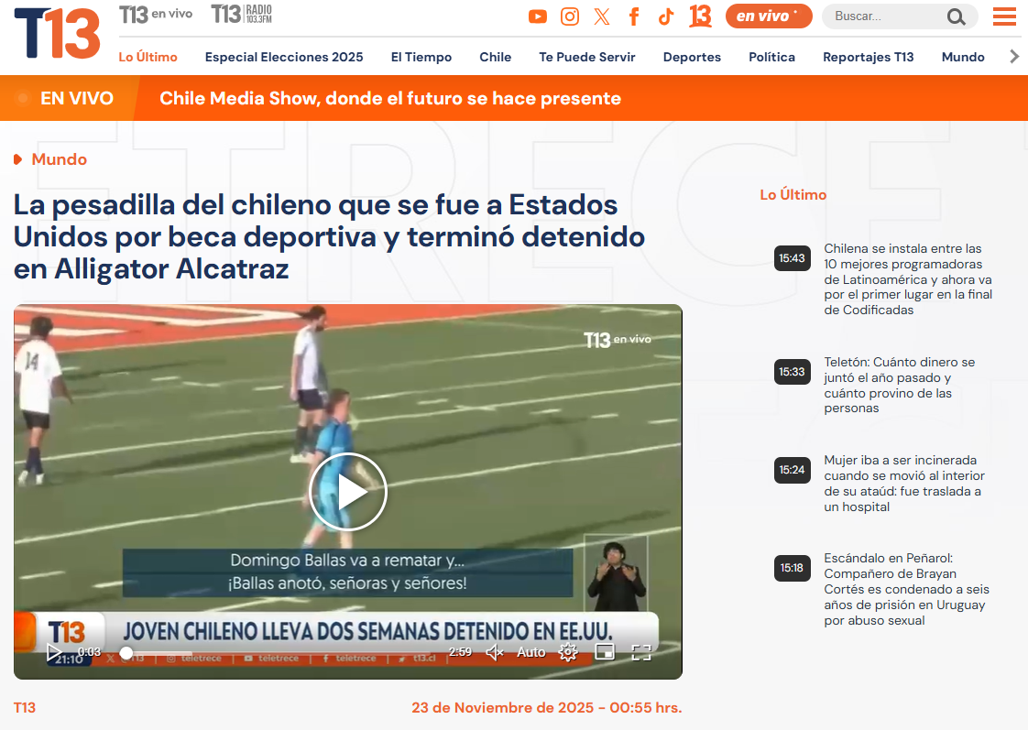The height and width of the screenshot is (730, 1028).
Task: Click the Facebook icon in header
Action: click(634, 16)
